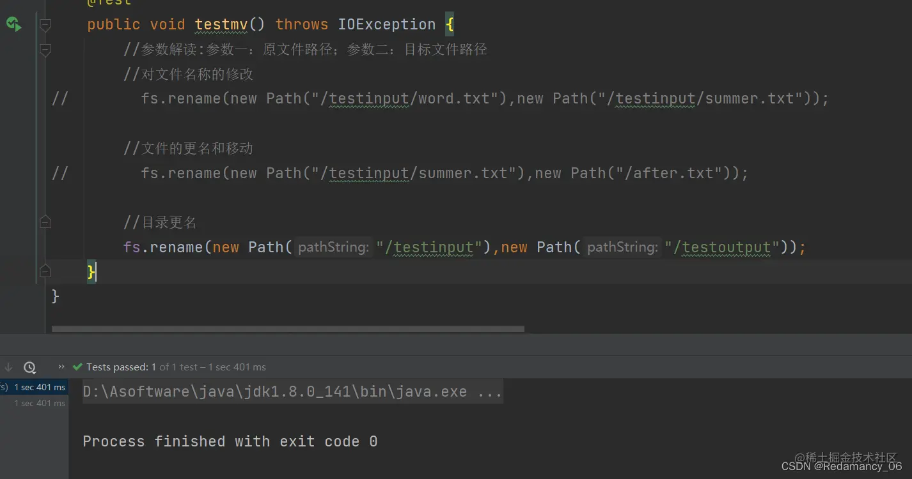The width and height of the screenshot is (912, 479).
Task: Click "Process finished with exit code 0"
Action: pyautogui.click(x=230, y=441)
